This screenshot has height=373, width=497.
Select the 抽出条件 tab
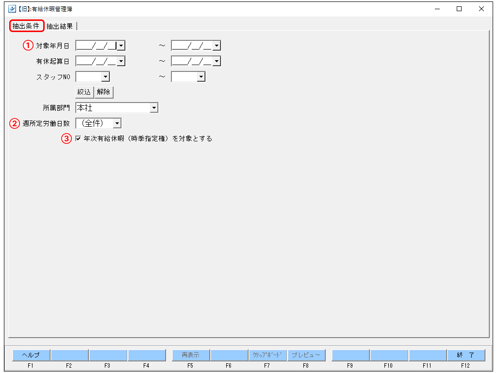point(26,26)
